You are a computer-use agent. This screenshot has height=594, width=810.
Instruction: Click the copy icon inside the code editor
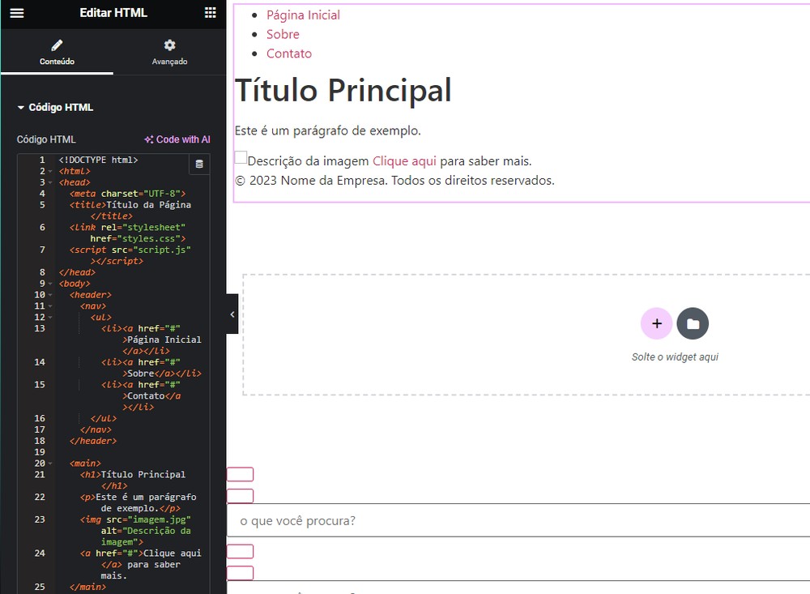(x=199, y=165)
